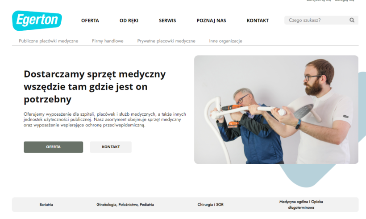Choose the Inne organizacje tab

coord(225,41)
